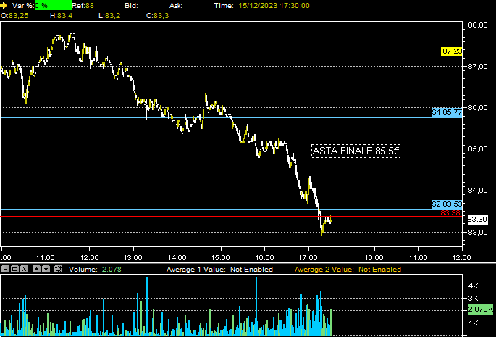
Task: Open volume indicator settings gear
Action: [57, 269]
